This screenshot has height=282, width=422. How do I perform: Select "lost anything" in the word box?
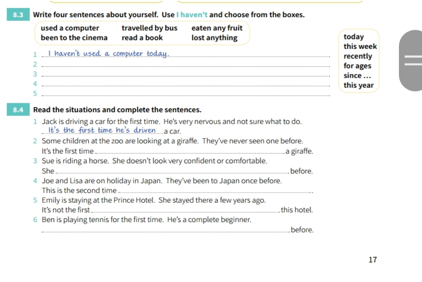coord(214,38)
